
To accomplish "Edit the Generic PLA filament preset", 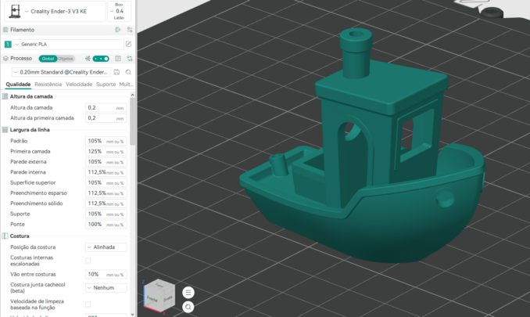I will click(128, 44).
